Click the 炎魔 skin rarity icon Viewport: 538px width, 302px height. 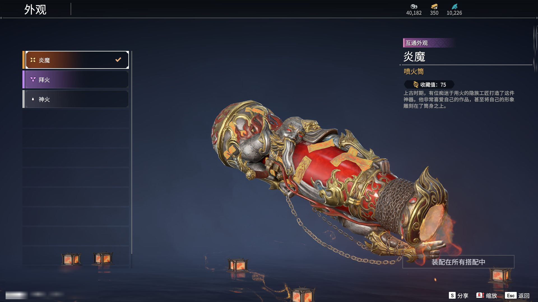(33, 60)
